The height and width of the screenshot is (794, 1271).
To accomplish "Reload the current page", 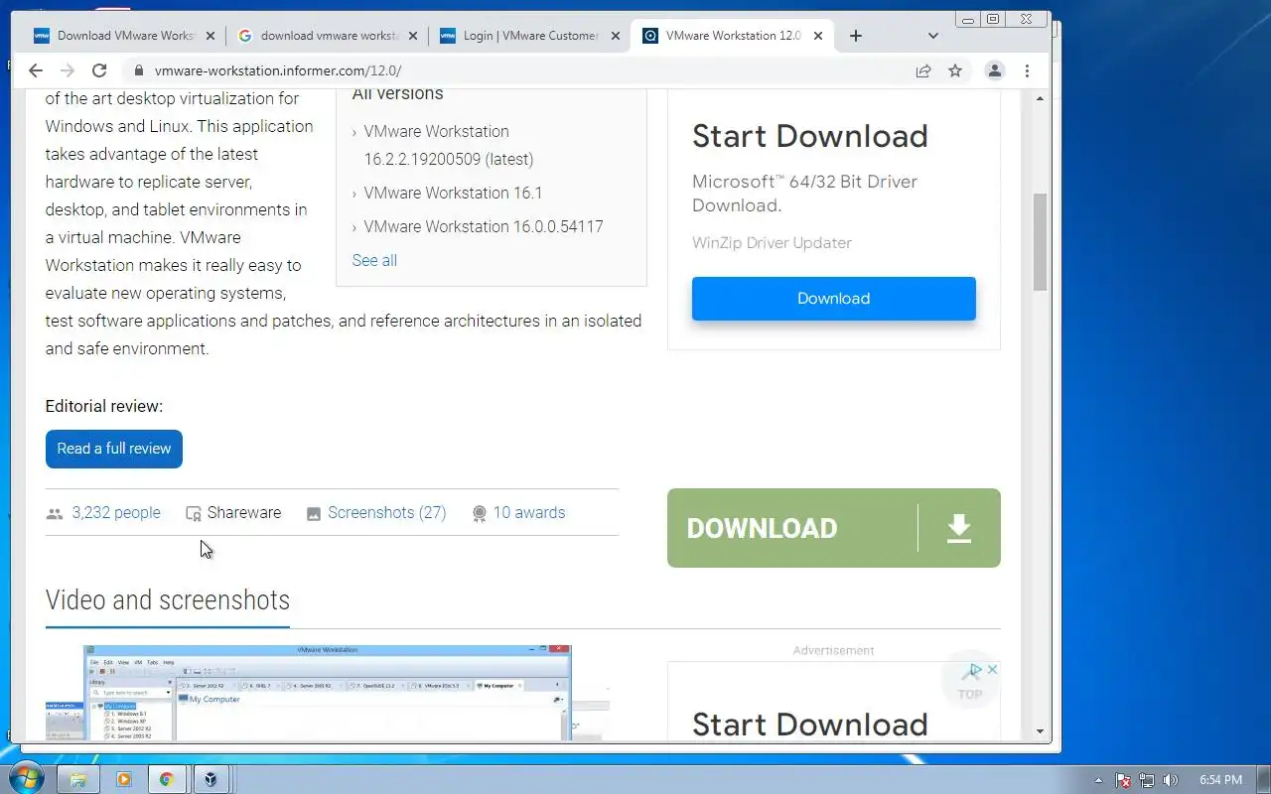I will [x=99, y=70].
